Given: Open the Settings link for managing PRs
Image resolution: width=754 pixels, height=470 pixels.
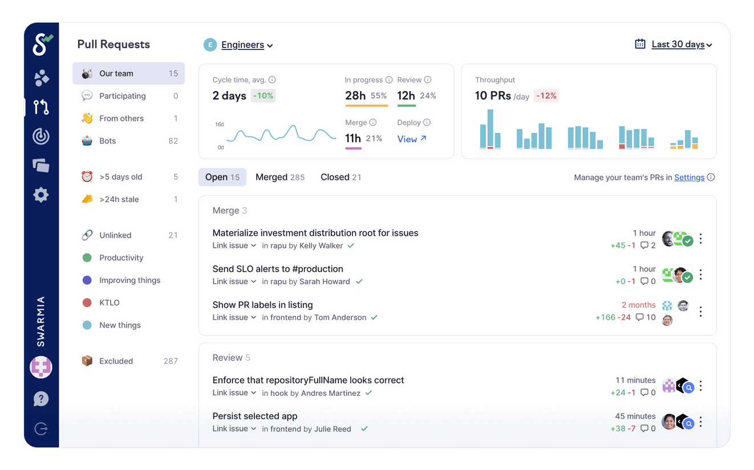Looking at the screenshot, I should click(x=690, y=177).
